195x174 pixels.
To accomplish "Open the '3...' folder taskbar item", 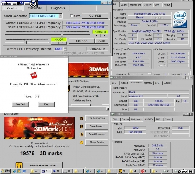I will tap(112, 171).
